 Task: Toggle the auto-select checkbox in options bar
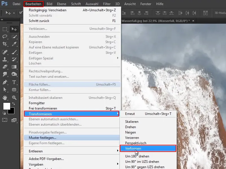pos(21,13)
